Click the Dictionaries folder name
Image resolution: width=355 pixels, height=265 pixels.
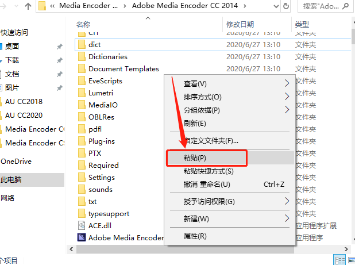(108, 57)
